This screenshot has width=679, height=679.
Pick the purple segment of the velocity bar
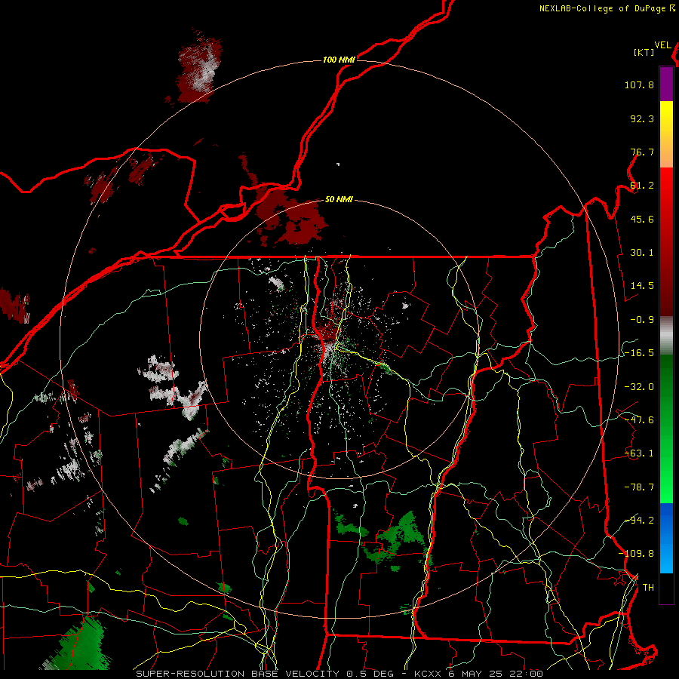(666, 84)
